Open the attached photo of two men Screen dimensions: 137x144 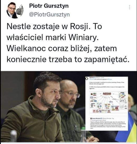[x=68, y=107]
